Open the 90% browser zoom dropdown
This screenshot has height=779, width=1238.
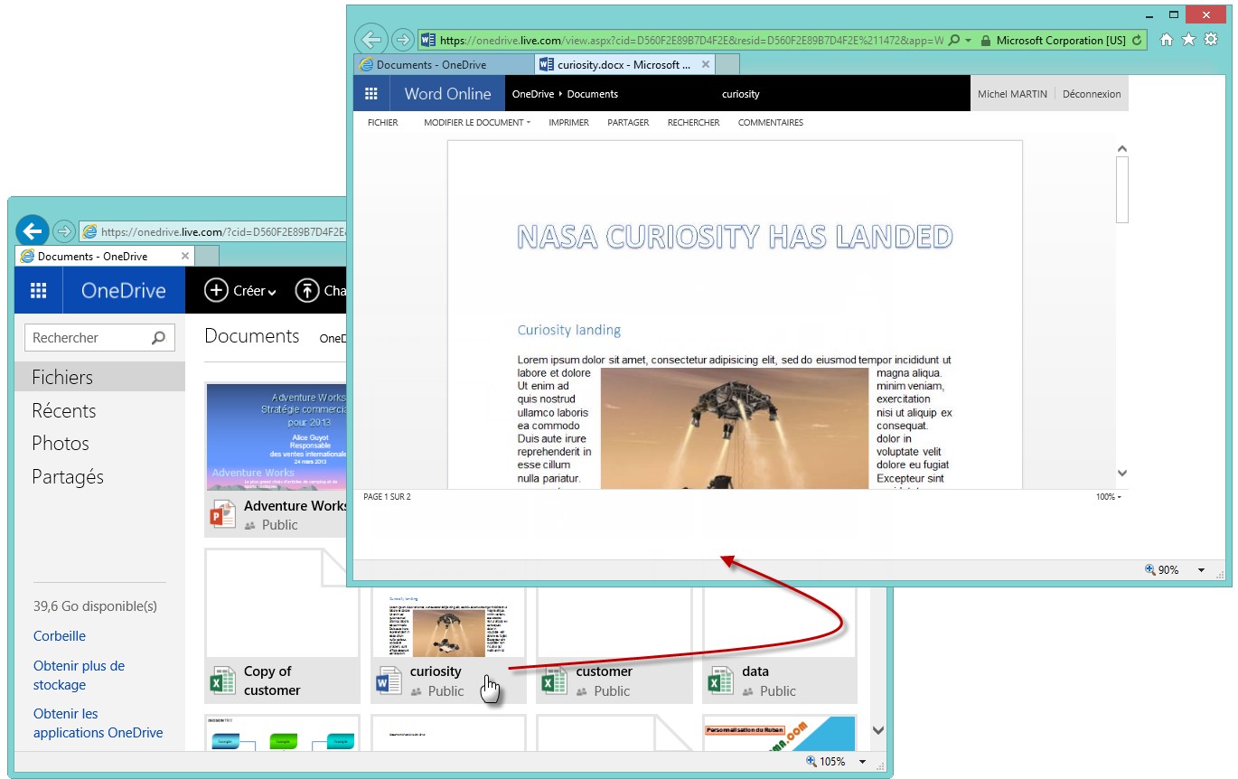tap(1201, 570)
